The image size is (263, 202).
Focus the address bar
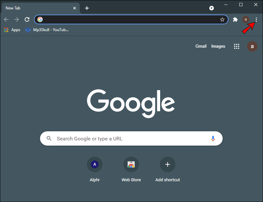(131, 19)
